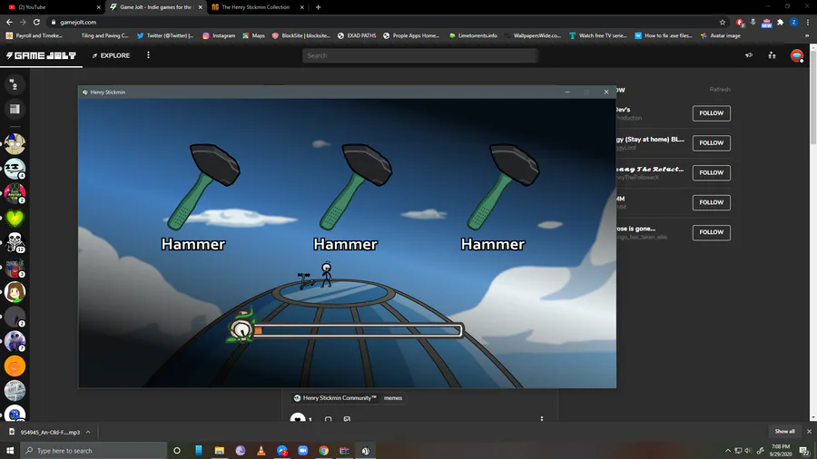The image size is (817, 459).
Task: Open the Chrome three-dot menu
Action: 808,22
